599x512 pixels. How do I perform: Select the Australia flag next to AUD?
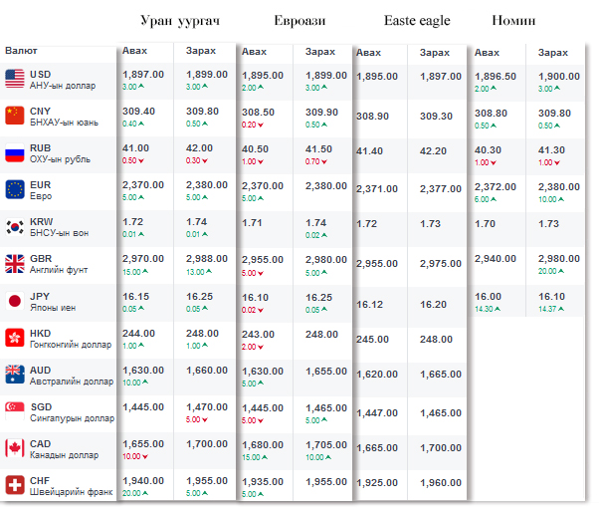14,375
